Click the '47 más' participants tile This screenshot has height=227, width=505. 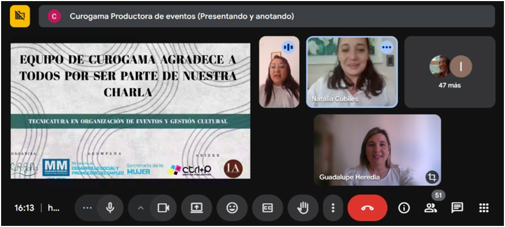click(449, 72)
